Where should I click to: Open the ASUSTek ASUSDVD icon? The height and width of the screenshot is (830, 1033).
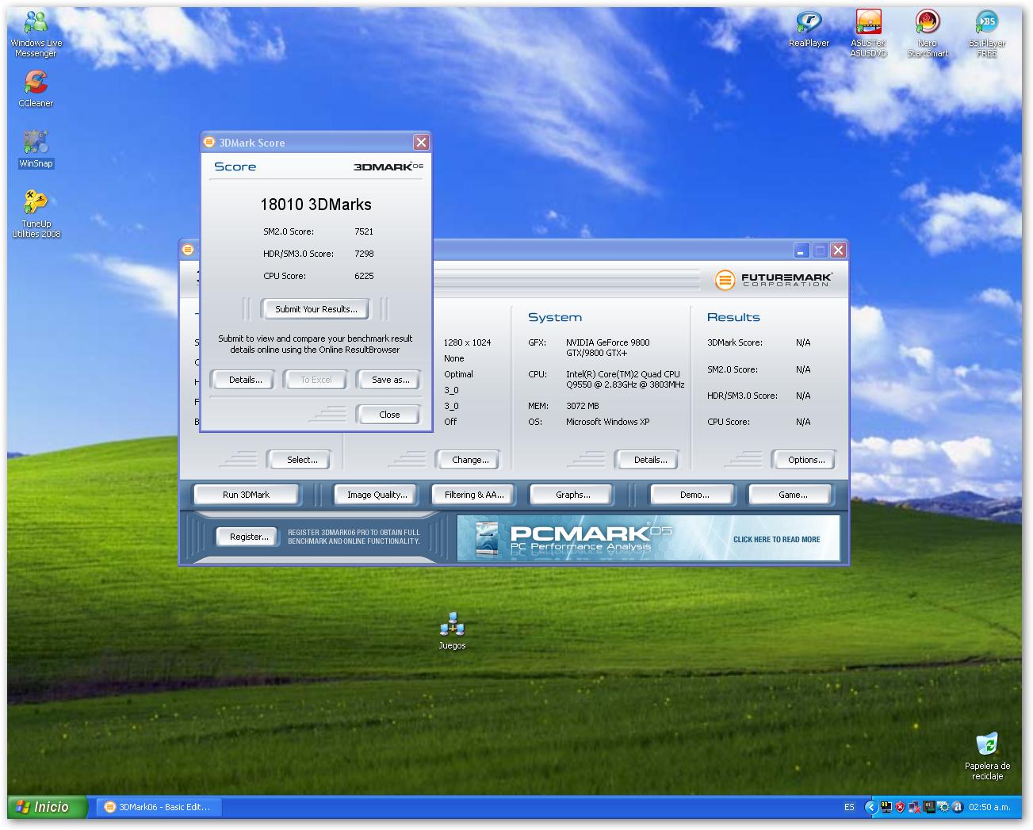tap(868, 24)
